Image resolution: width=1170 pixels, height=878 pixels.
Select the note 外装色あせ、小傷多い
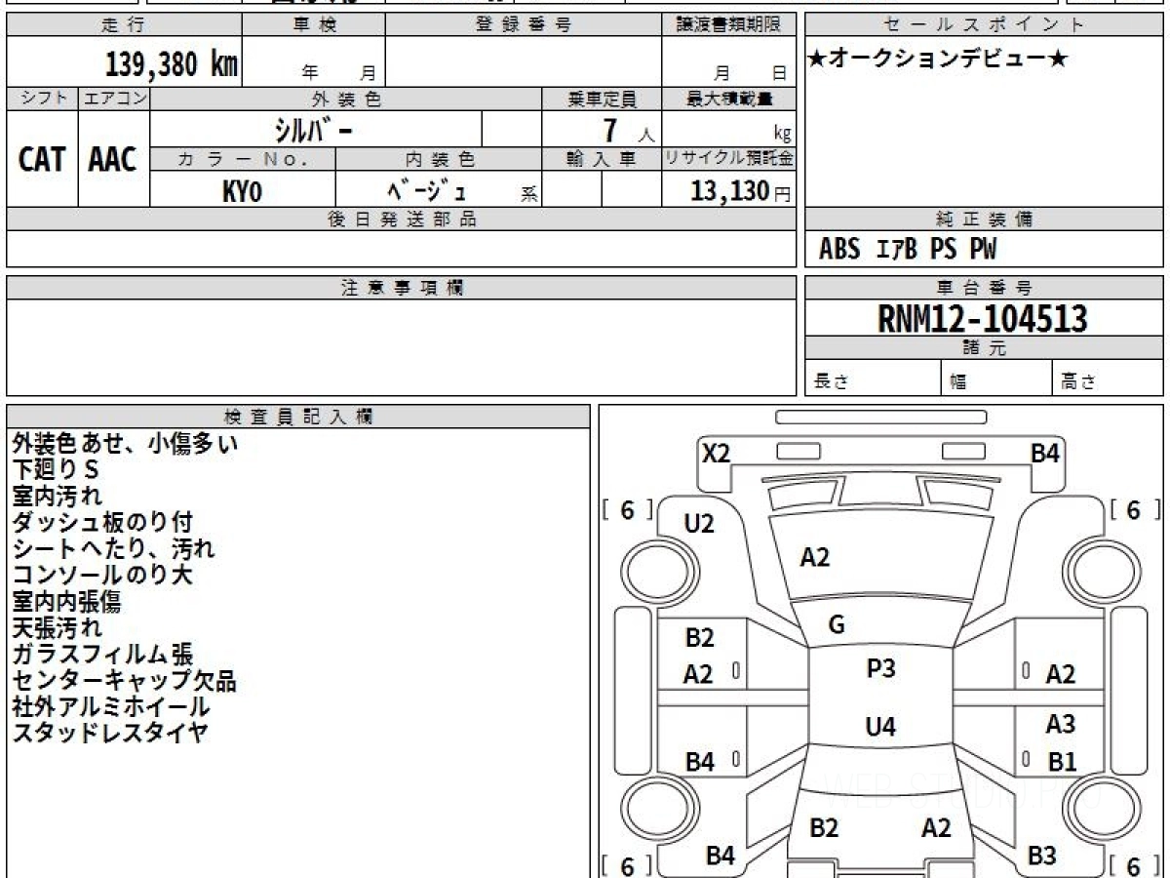pyautogui.click(x=125, y=444)
